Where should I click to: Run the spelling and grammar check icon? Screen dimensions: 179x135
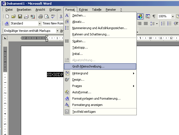[x=53, y=16]
